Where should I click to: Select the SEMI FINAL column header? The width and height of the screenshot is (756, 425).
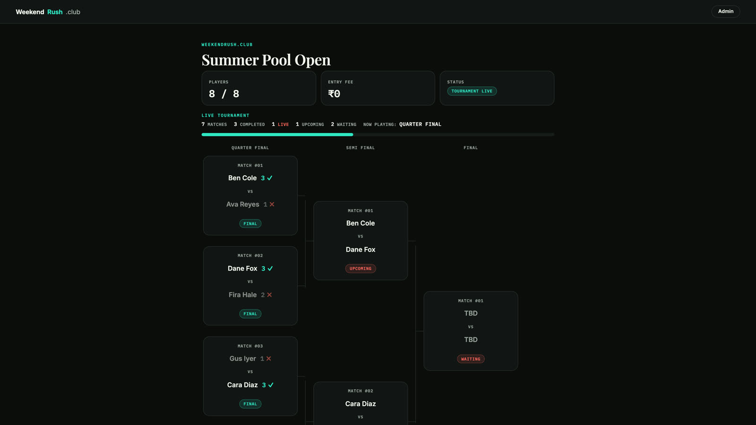(360, 148)
